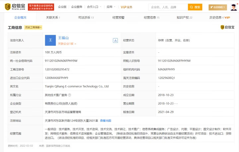The image size is (239, 152).
Task: Expand the 应用 dropdown
Action: 111,7
